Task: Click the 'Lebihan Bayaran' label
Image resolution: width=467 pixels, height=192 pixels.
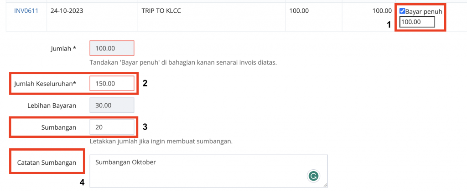Action: 52,106
